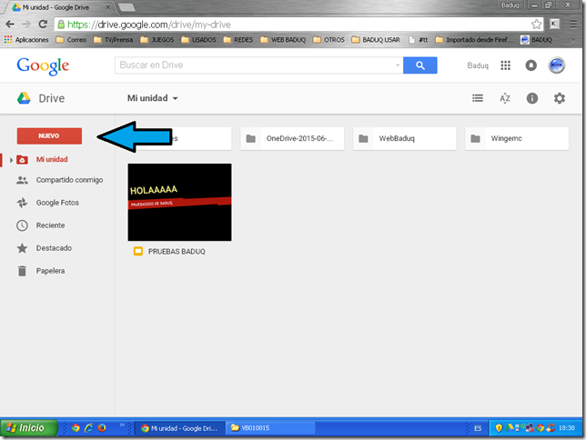Open search options dropdown arrow

pos(398,65)
